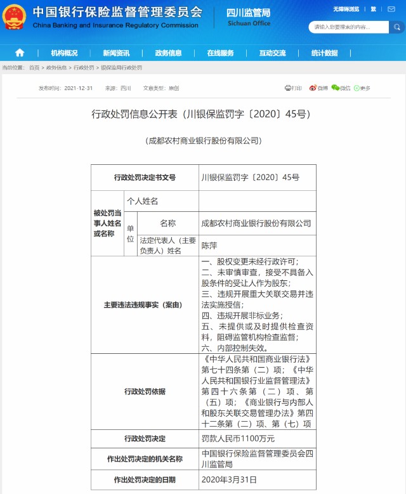
Task: Click fine amount 罚款人民币1100万元
Action: point(238,439)
